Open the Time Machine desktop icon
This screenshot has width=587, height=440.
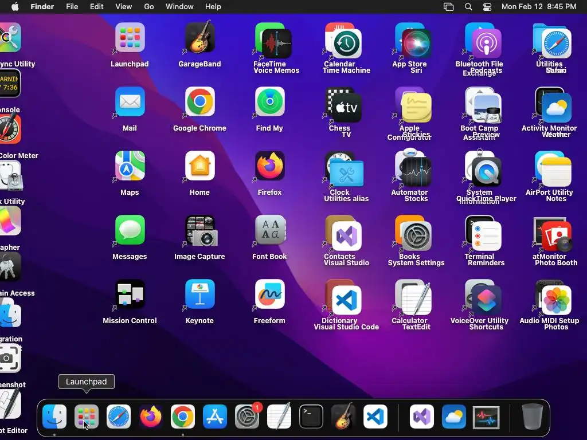(347, 44)
